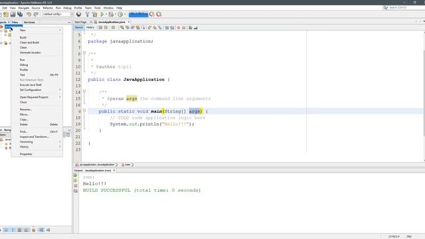Image resolution: width=425 pixels, height=239 pixels.
Task: Toggle History view button in editor
Action: point(90,27)
